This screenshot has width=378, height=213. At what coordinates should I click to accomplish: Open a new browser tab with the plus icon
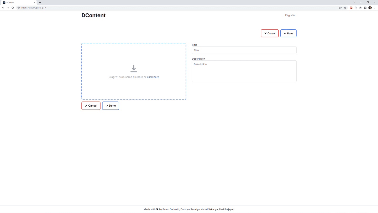40,2
